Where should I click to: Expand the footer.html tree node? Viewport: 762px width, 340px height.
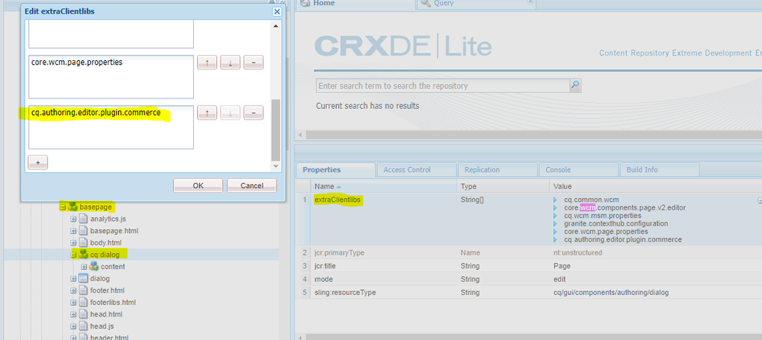click(73, 290)
